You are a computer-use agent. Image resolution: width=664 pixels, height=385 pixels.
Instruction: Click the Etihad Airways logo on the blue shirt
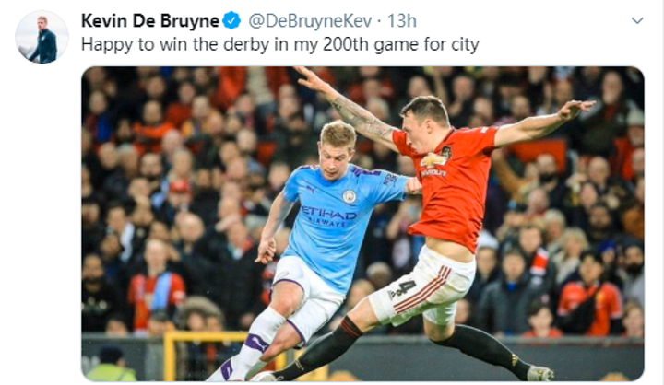pos(328,216)
